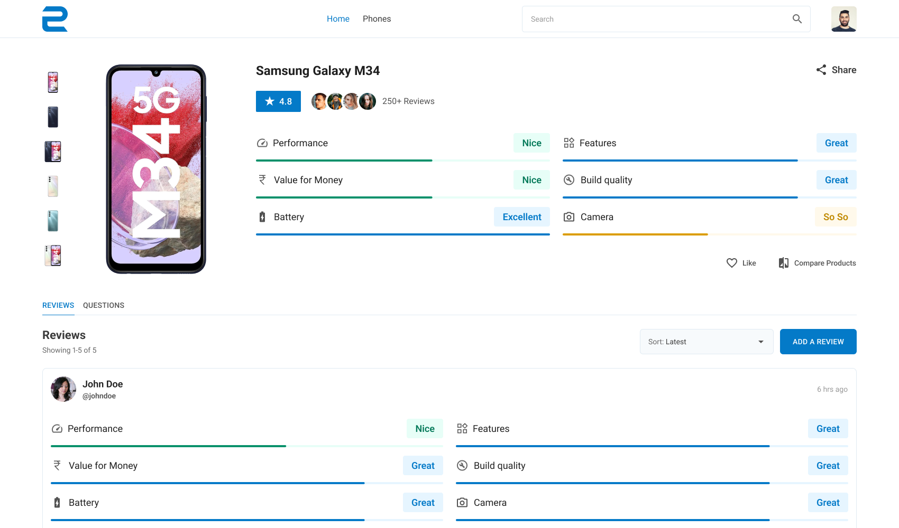Click the main Galaxy M34 product image
Screen dimensions: 899x528
pos(156,169)
